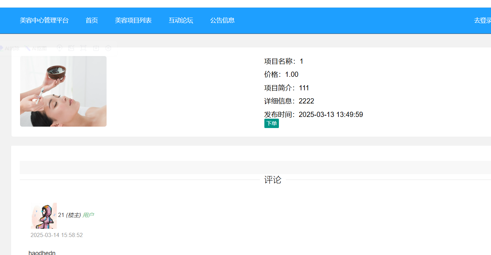Click the 评论 section heading

(273, 180)
